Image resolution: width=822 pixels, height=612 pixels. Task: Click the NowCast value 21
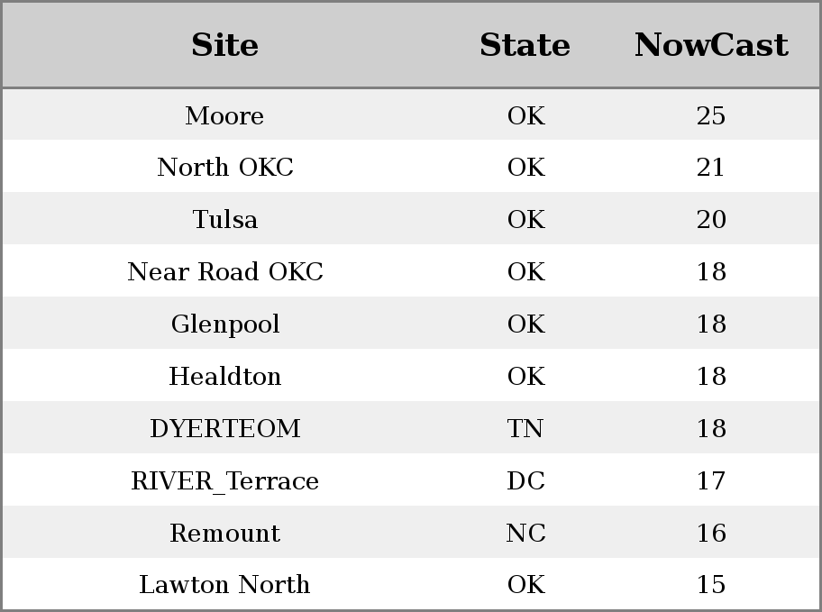tap(711, 168)
